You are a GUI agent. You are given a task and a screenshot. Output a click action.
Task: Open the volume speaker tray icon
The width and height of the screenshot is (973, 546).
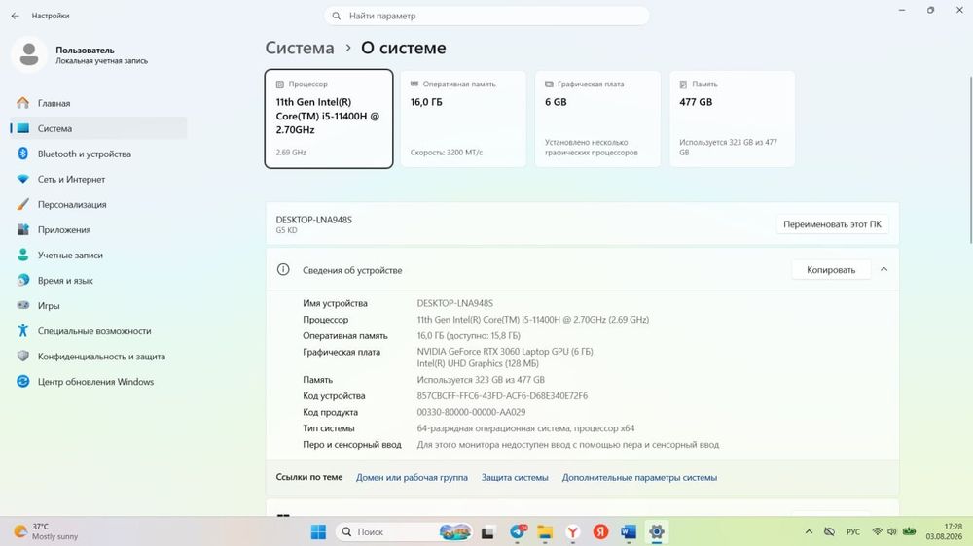click(891, 531)
